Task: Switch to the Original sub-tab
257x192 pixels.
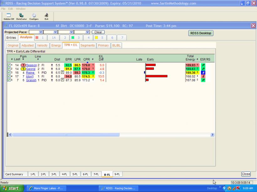Action: [13, 45]
